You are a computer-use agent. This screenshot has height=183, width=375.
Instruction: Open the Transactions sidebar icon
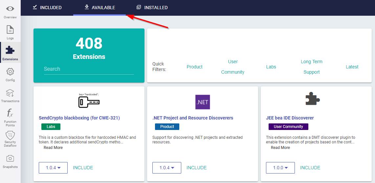pyautogui.click(x=10, y=93)
